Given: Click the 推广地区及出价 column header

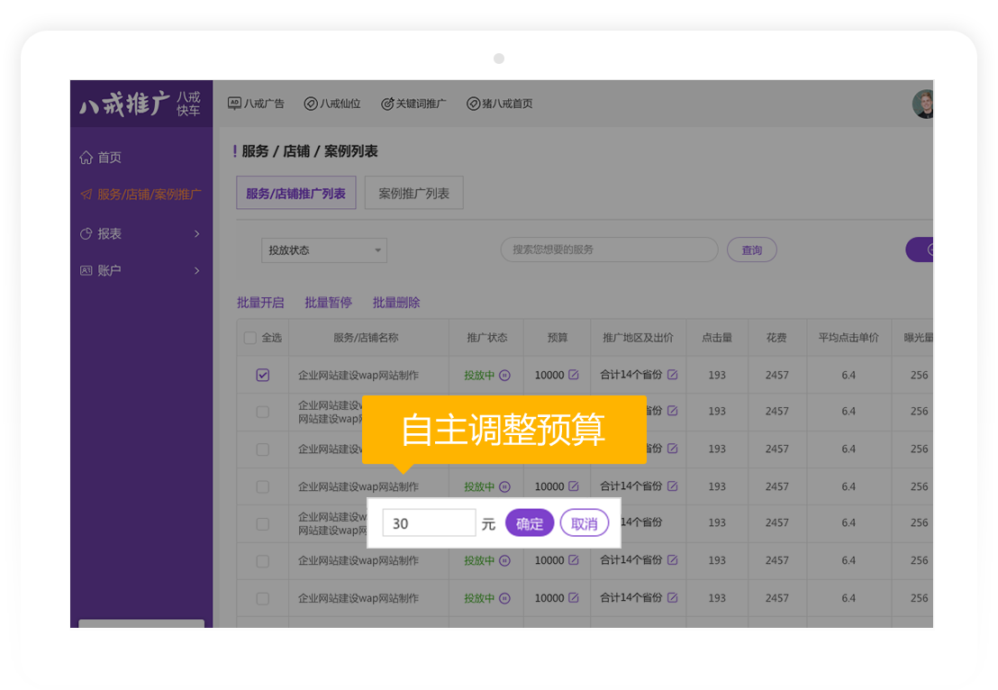Looking at the screenshot, I should (x=638, y=338).
